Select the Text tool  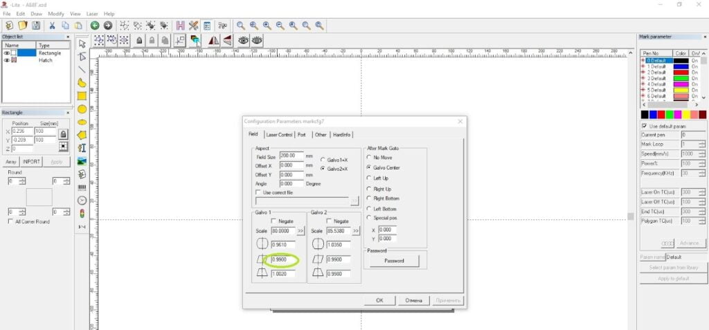click(82, 148)
